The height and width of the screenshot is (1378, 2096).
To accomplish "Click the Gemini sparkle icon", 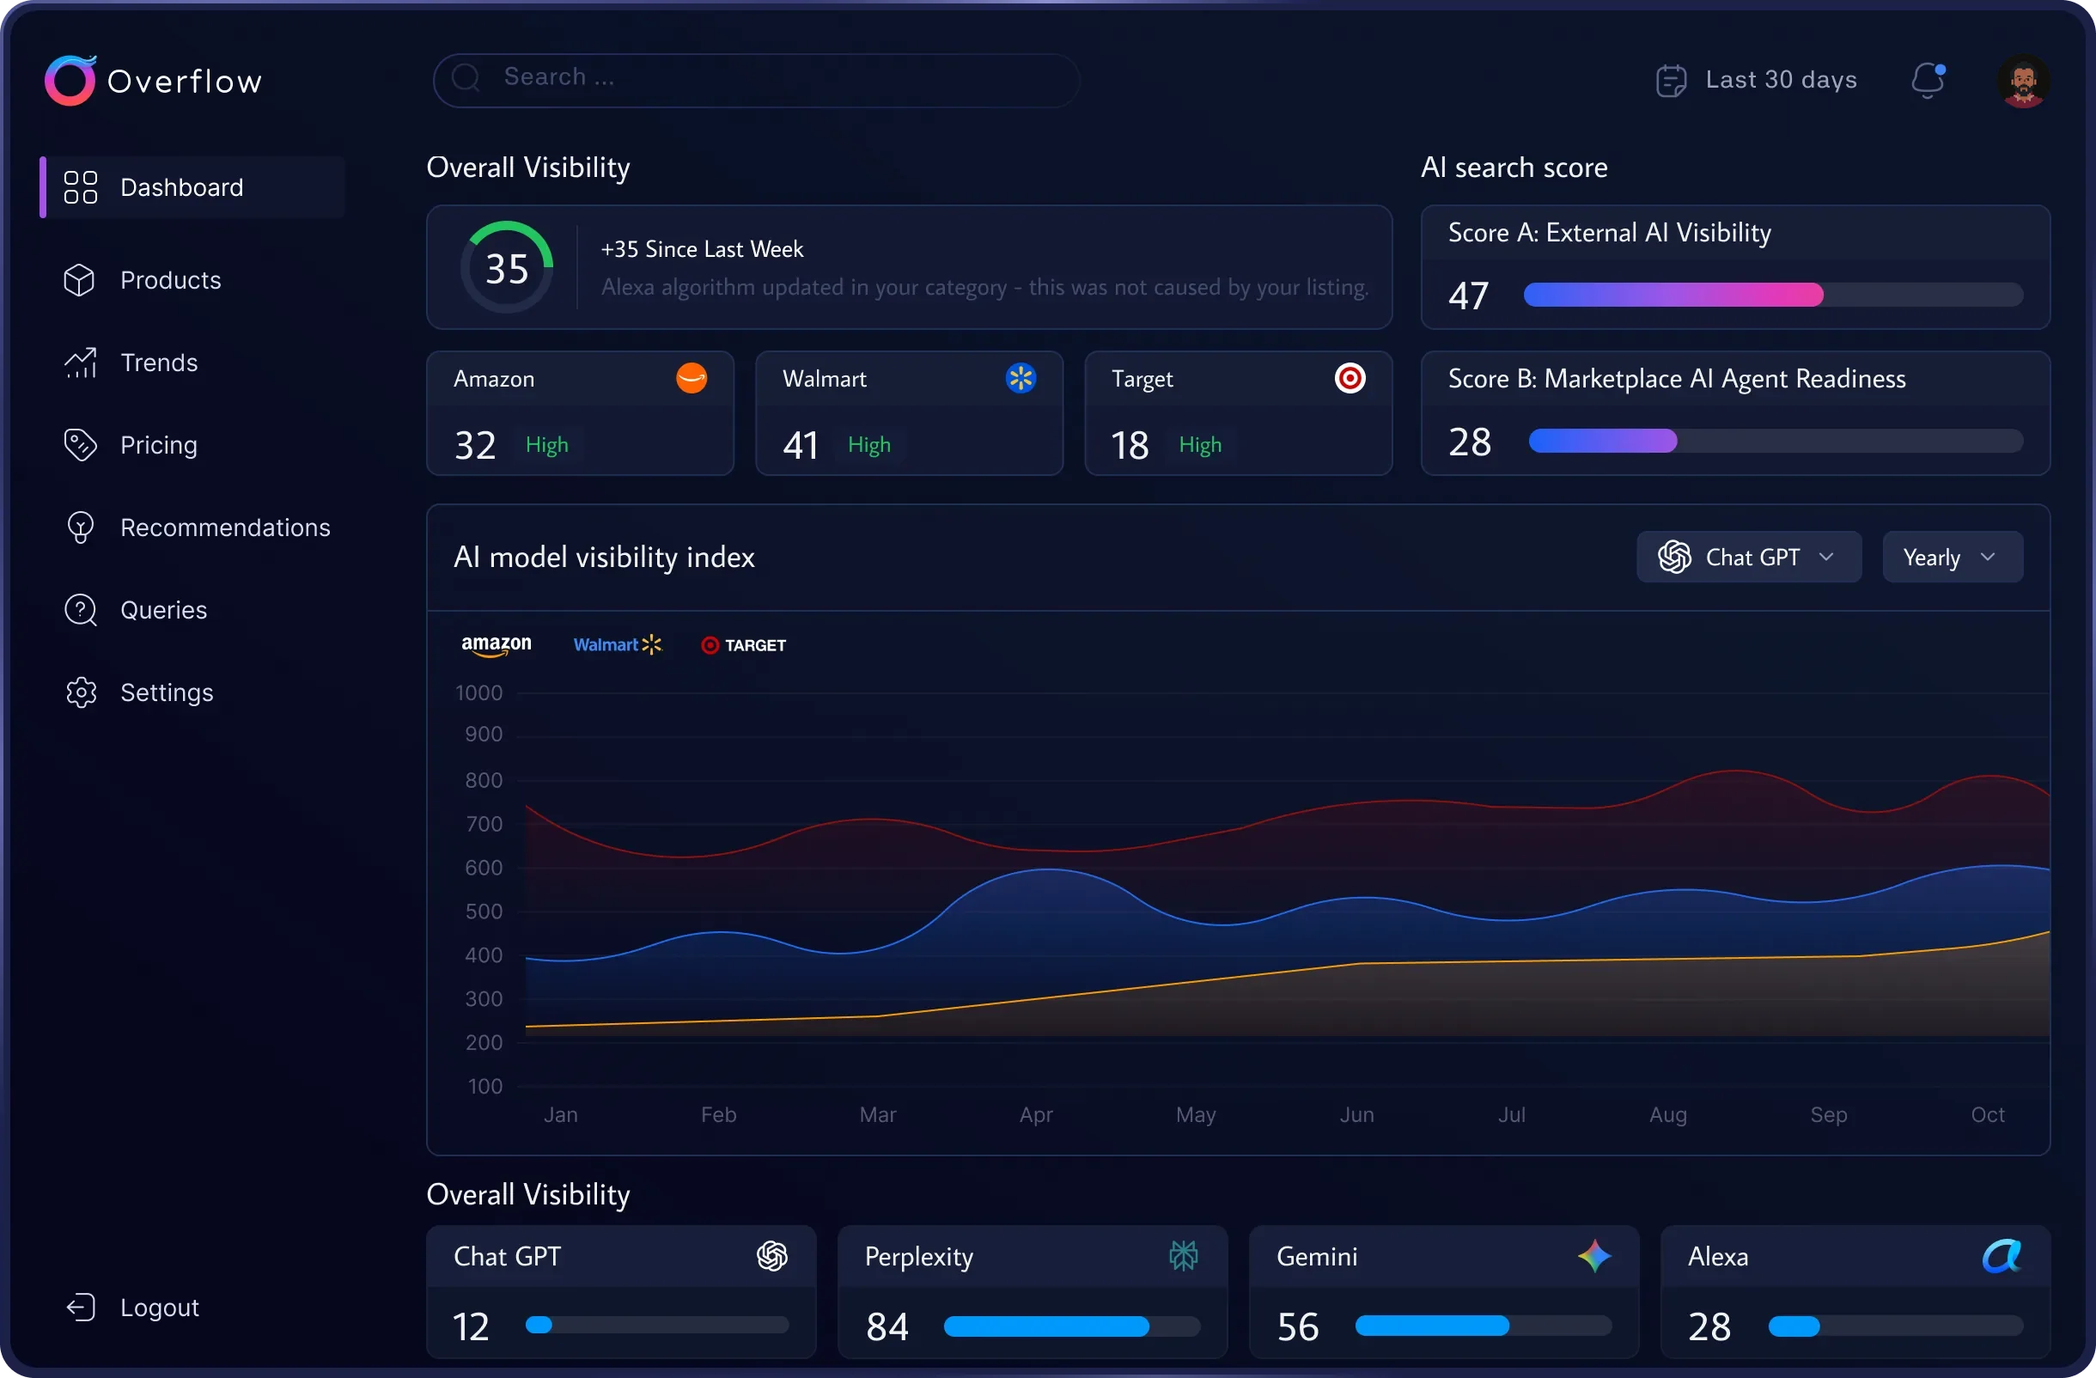I will [1594, 1256].
